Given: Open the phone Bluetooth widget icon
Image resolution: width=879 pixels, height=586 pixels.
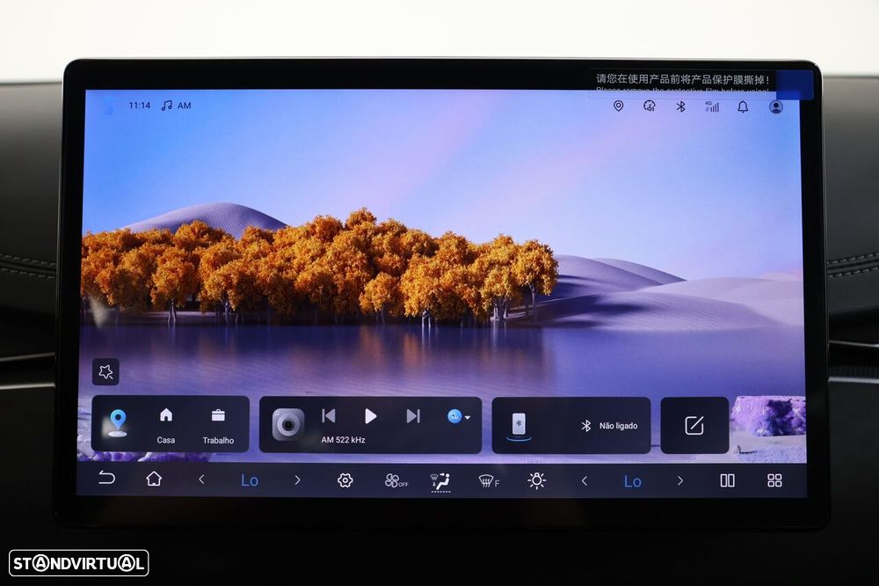Looking at the screenshot, I should click(519, 425).
